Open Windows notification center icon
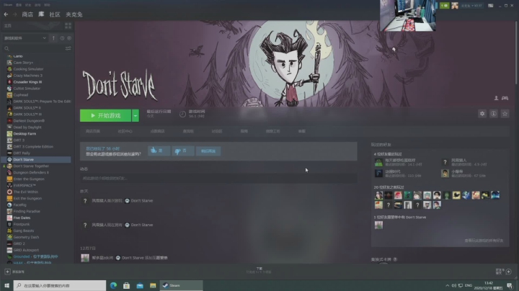 point(510,285)
